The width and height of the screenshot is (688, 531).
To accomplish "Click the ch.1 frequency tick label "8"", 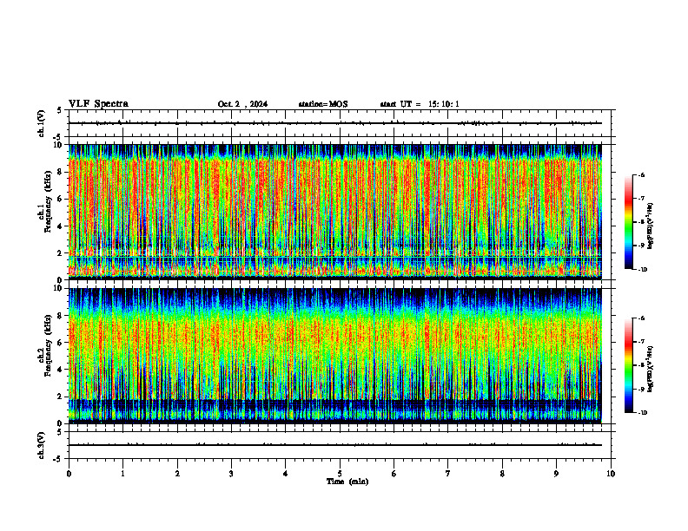I will pos(60,172).
